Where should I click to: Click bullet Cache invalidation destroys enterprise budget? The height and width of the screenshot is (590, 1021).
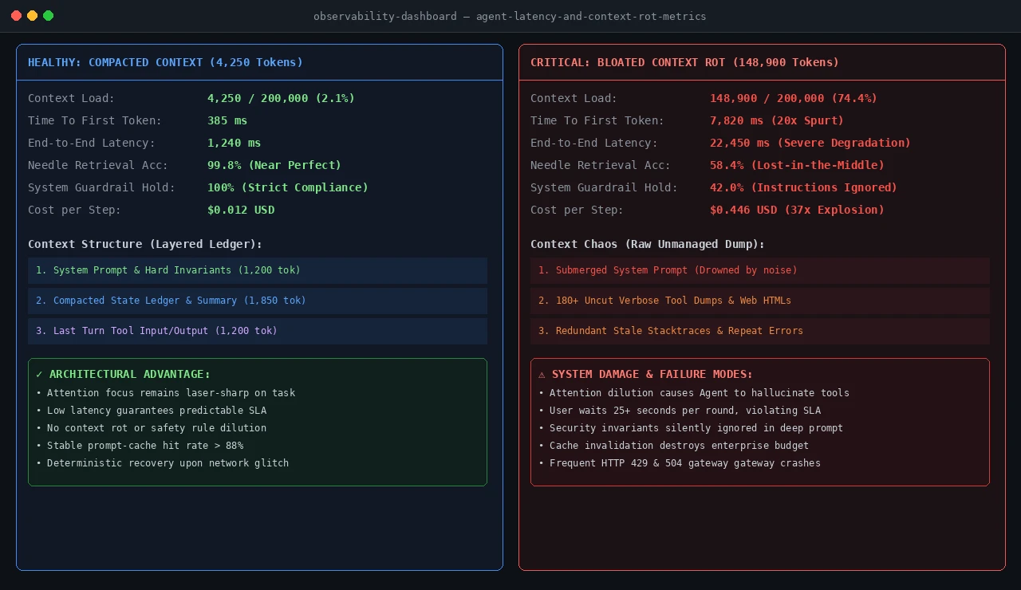(x=674, y=446)
